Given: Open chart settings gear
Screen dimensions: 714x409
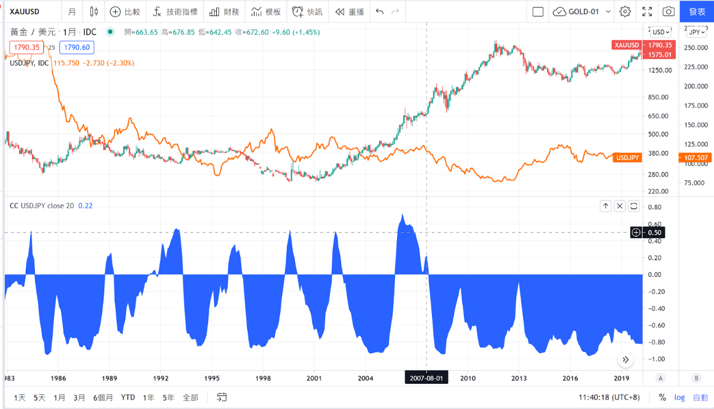Looking at the screenshot, I should (x=625, y=11).
